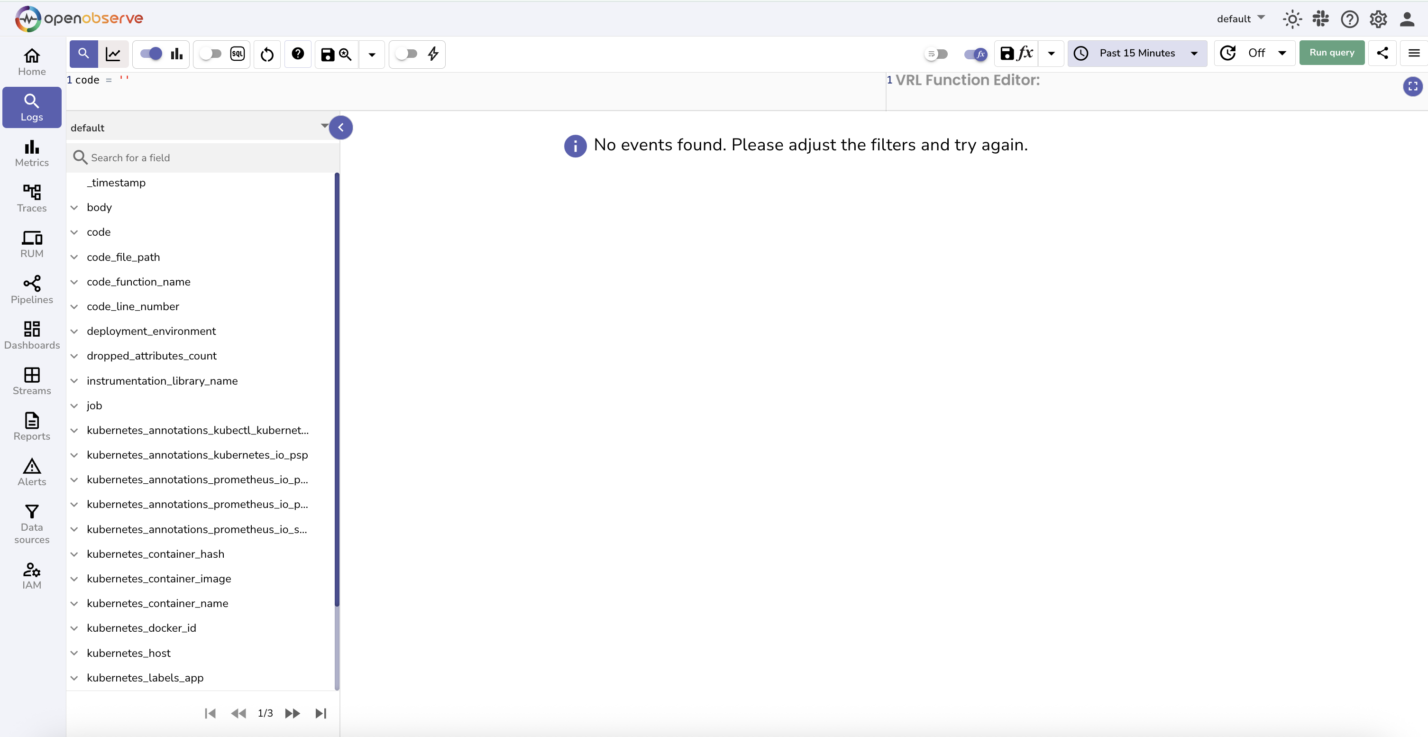Viewport: 1428px width, 737px height.
Task: Click the share link icon
Action: (x=1382, y=53)
